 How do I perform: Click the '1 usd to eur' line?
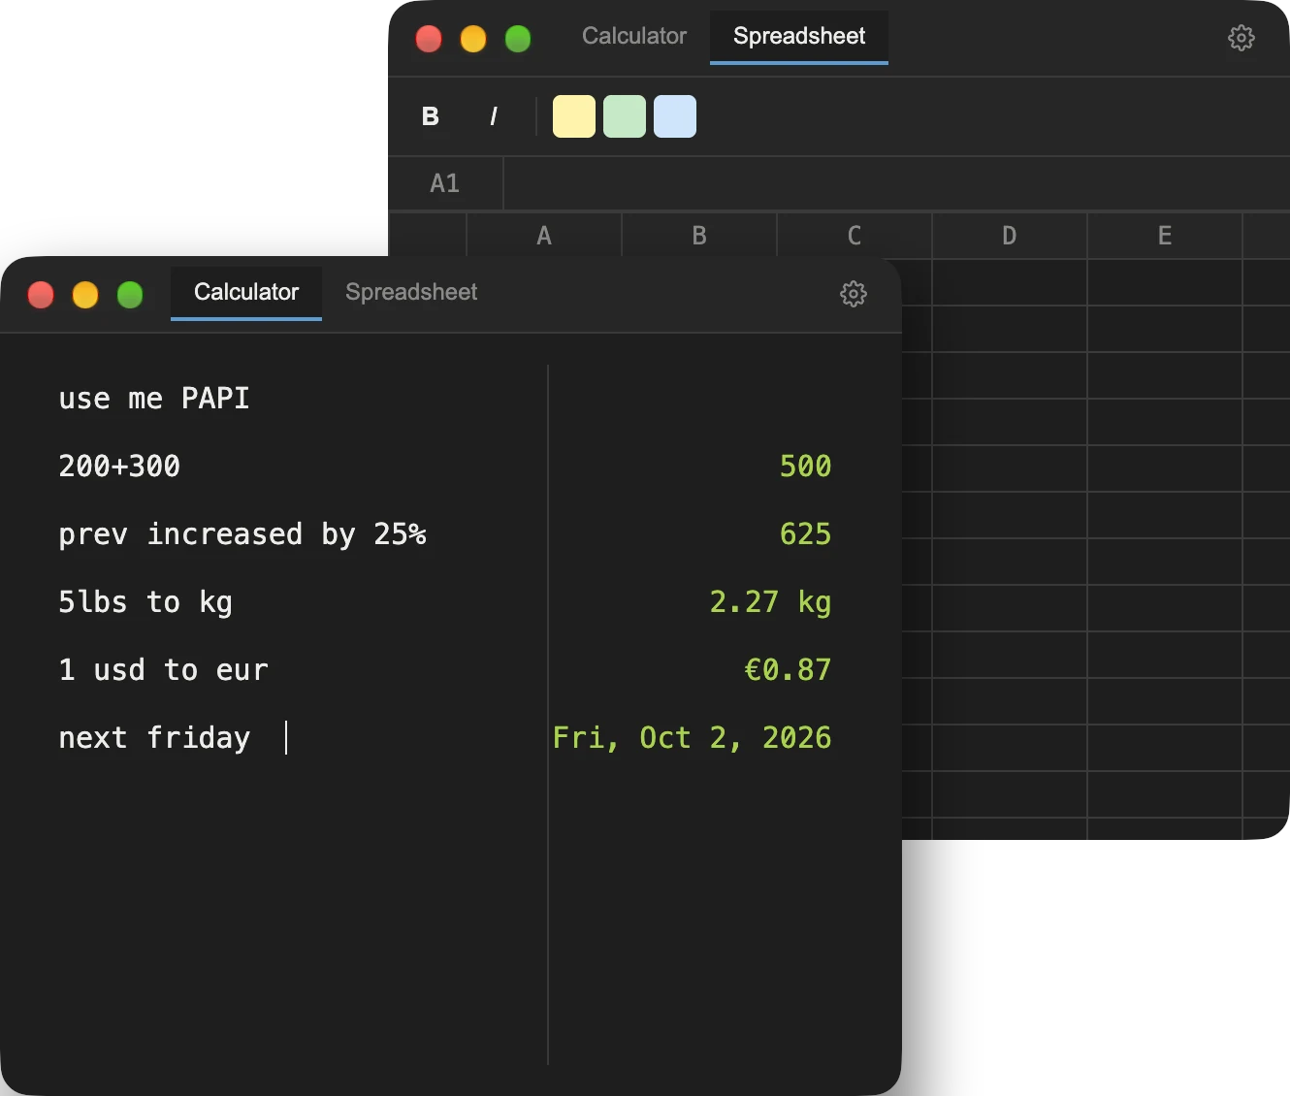coord(163,670)
